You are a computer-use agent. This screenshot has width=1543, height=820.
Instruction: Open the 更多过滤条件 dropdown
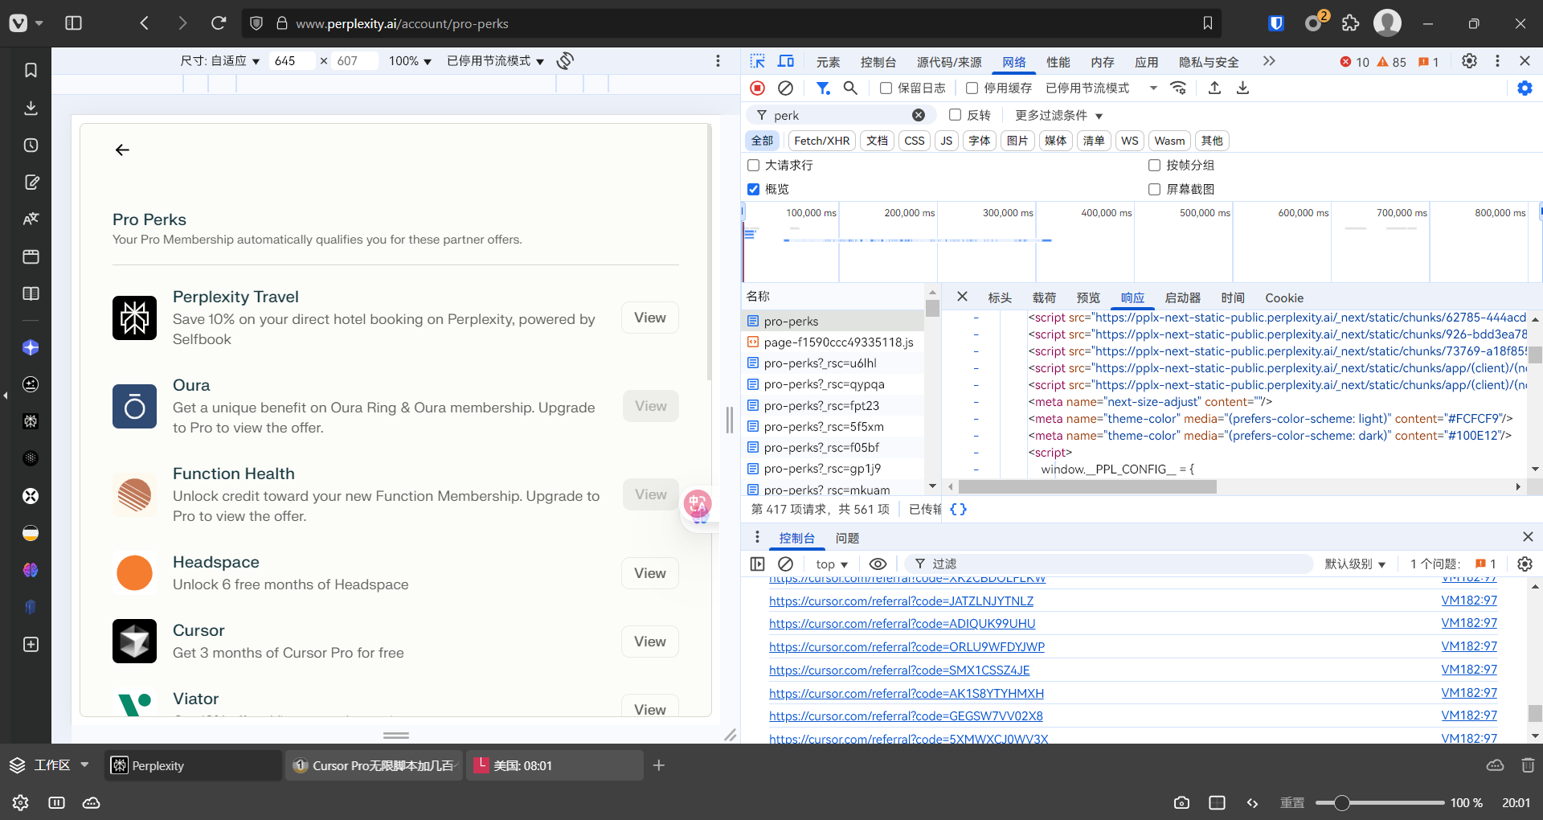click(1058, 116)
